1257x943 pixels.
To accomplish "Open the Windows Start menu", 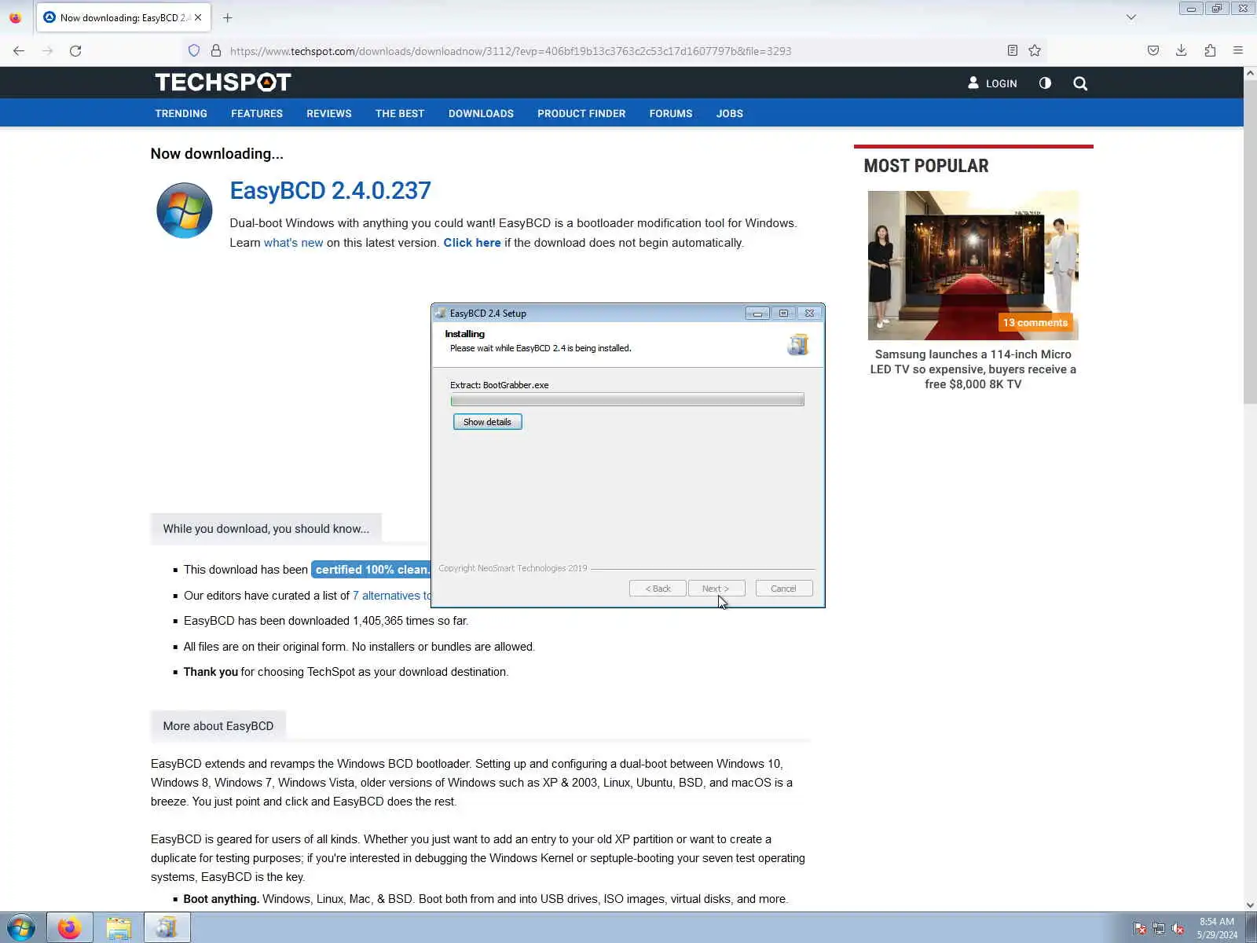I will [x=21, y=928].
